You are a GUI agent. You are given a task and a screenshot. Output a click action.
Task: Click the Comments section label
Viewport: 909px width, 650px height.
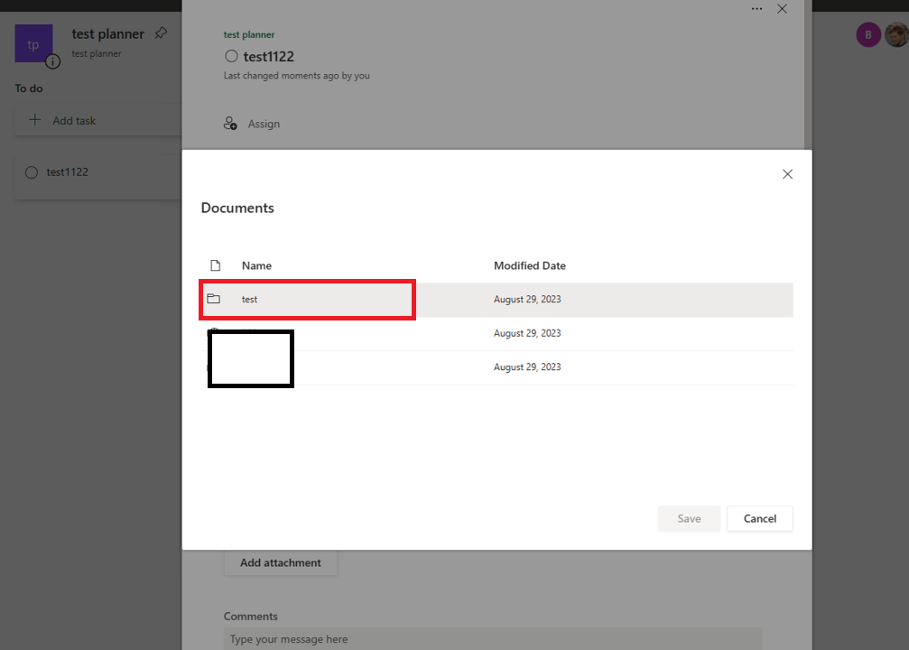tap(250, 616)
